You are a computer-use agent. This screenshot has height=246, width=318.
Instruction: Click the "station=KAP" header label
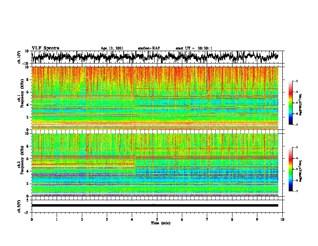[149, 48]
